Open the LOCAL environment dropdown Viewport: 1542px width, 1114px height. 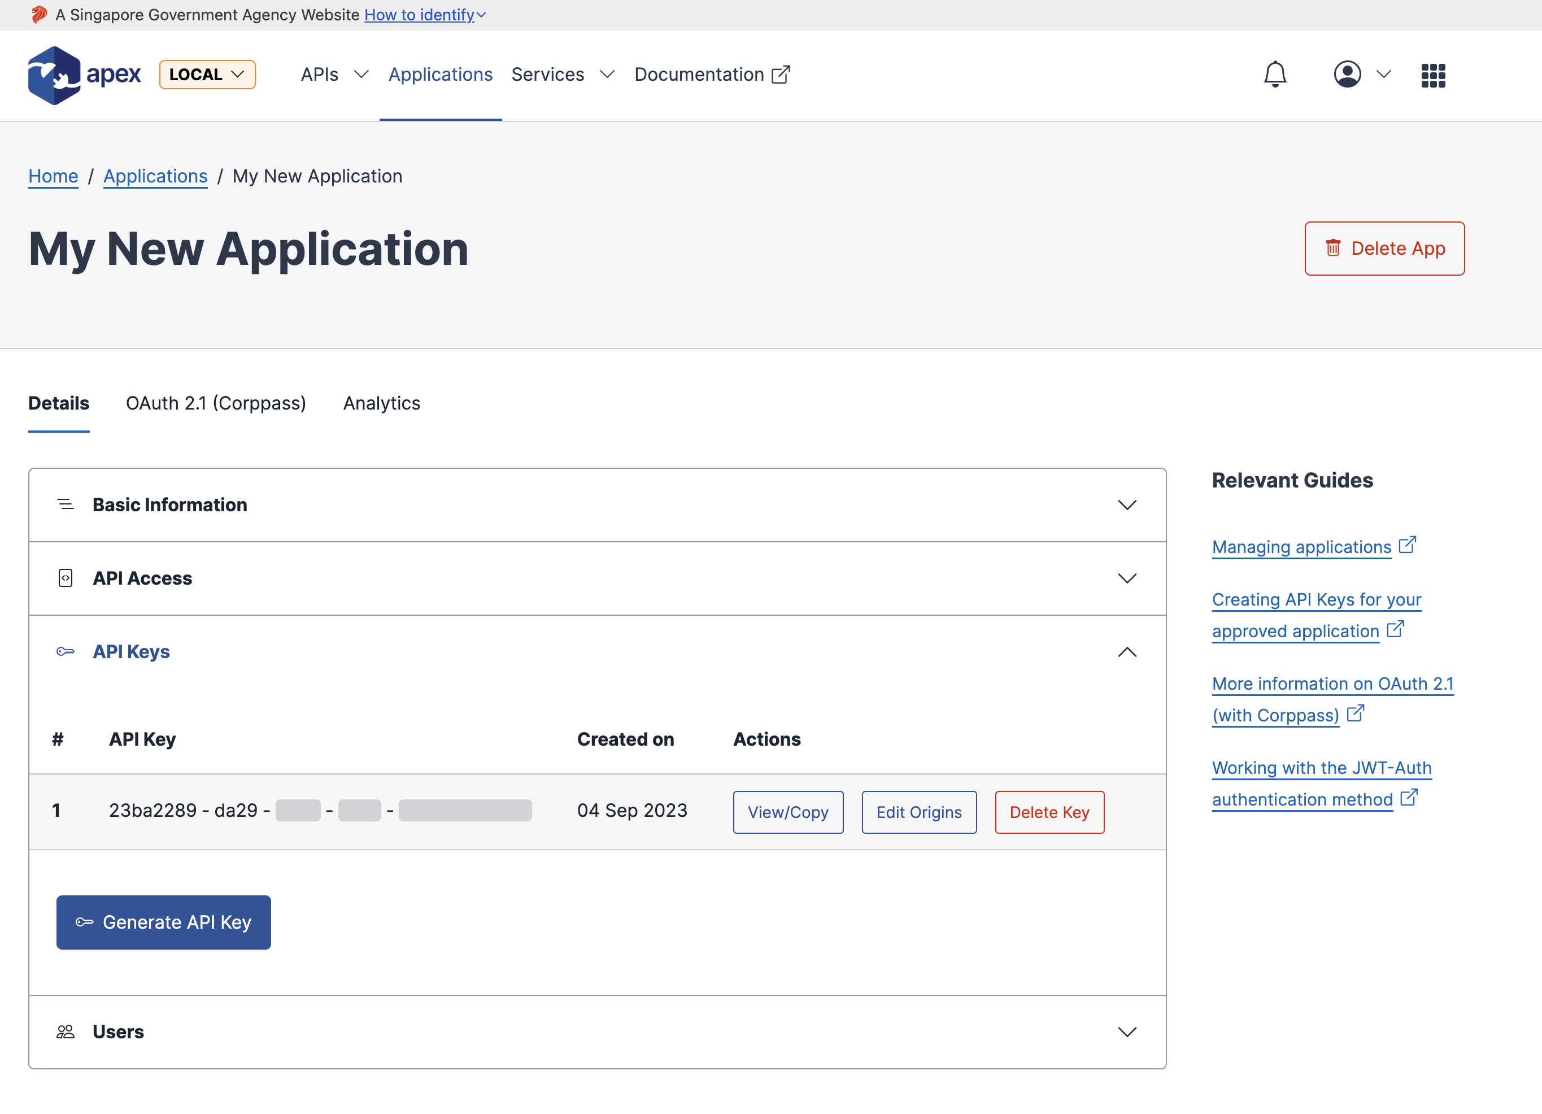[x=207, y=75]
